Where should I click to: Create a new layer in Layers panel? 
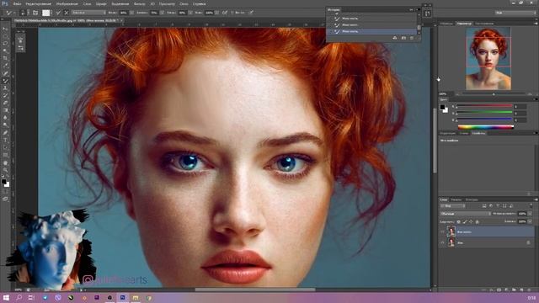(x=522, y=290)
